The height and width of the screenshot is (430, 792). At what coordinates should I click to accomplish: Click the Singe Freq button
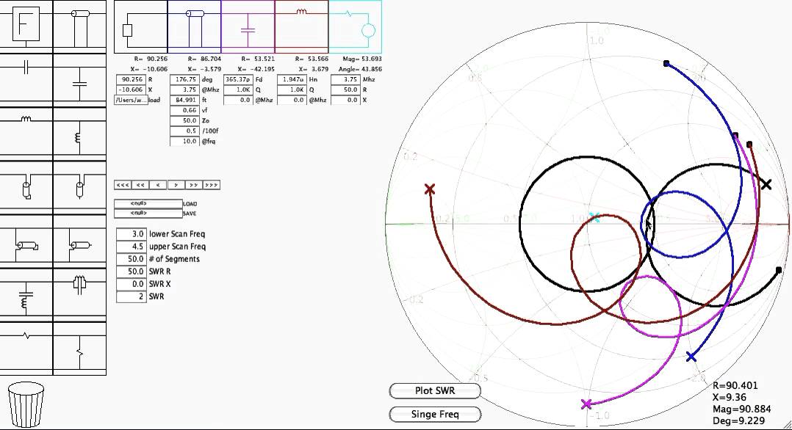435,415
